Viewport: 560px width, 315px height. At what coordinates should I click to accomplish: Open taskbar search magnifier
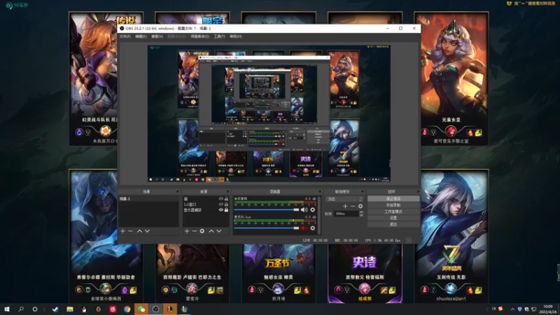21,309
